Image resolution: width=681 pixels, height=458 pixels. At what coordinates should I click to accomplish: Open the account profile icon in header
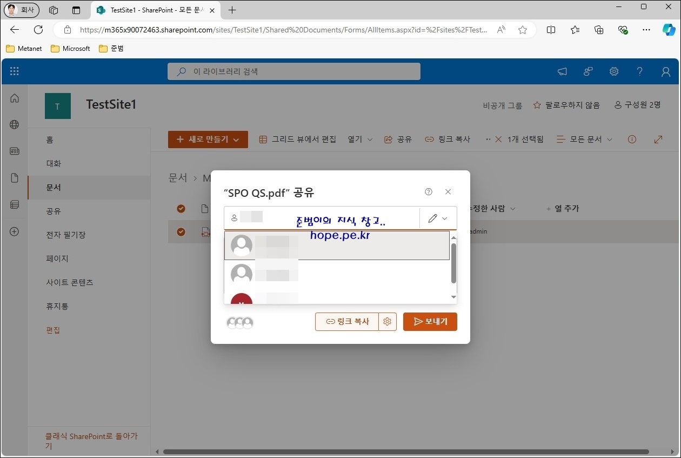tap(666, 71)
